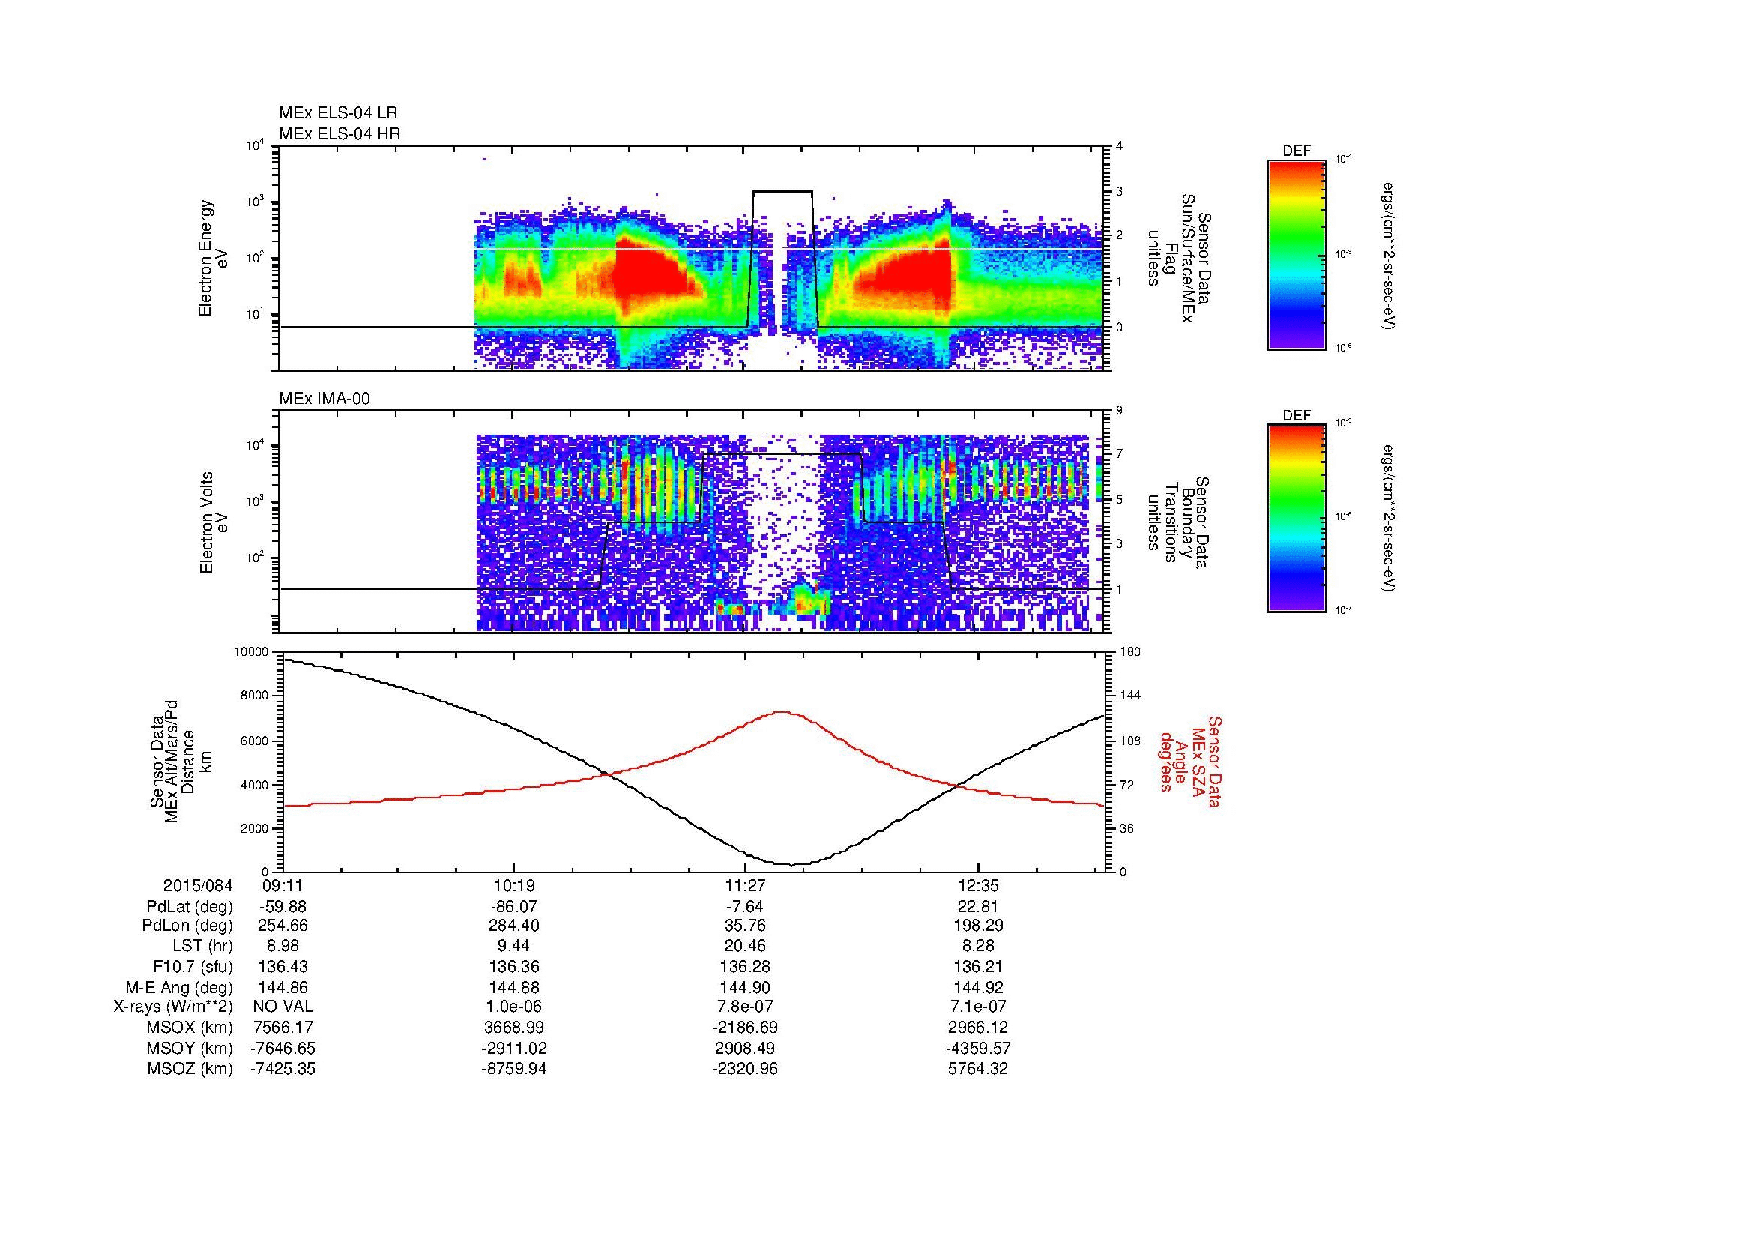The image size is (1753, 1239).
Task: Click the top DEF color bar
Action: 1297,254
